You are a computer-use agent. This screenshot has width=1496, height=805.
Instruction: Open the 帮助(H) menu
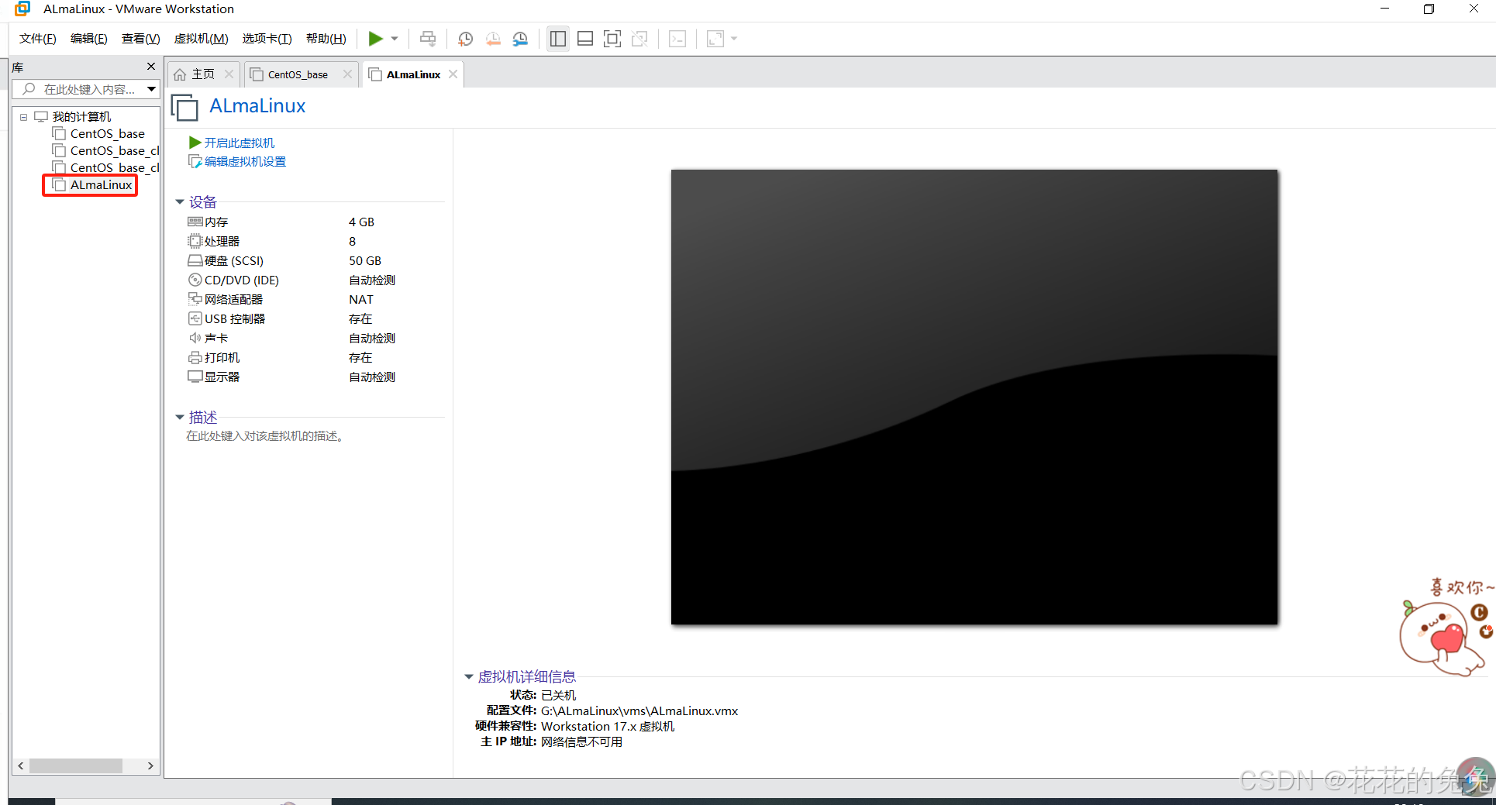coord(326,39)
